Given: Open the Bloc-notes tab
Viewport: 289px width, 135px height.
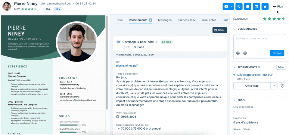Looking at the screenshot, I should click(x=209, y=20).
